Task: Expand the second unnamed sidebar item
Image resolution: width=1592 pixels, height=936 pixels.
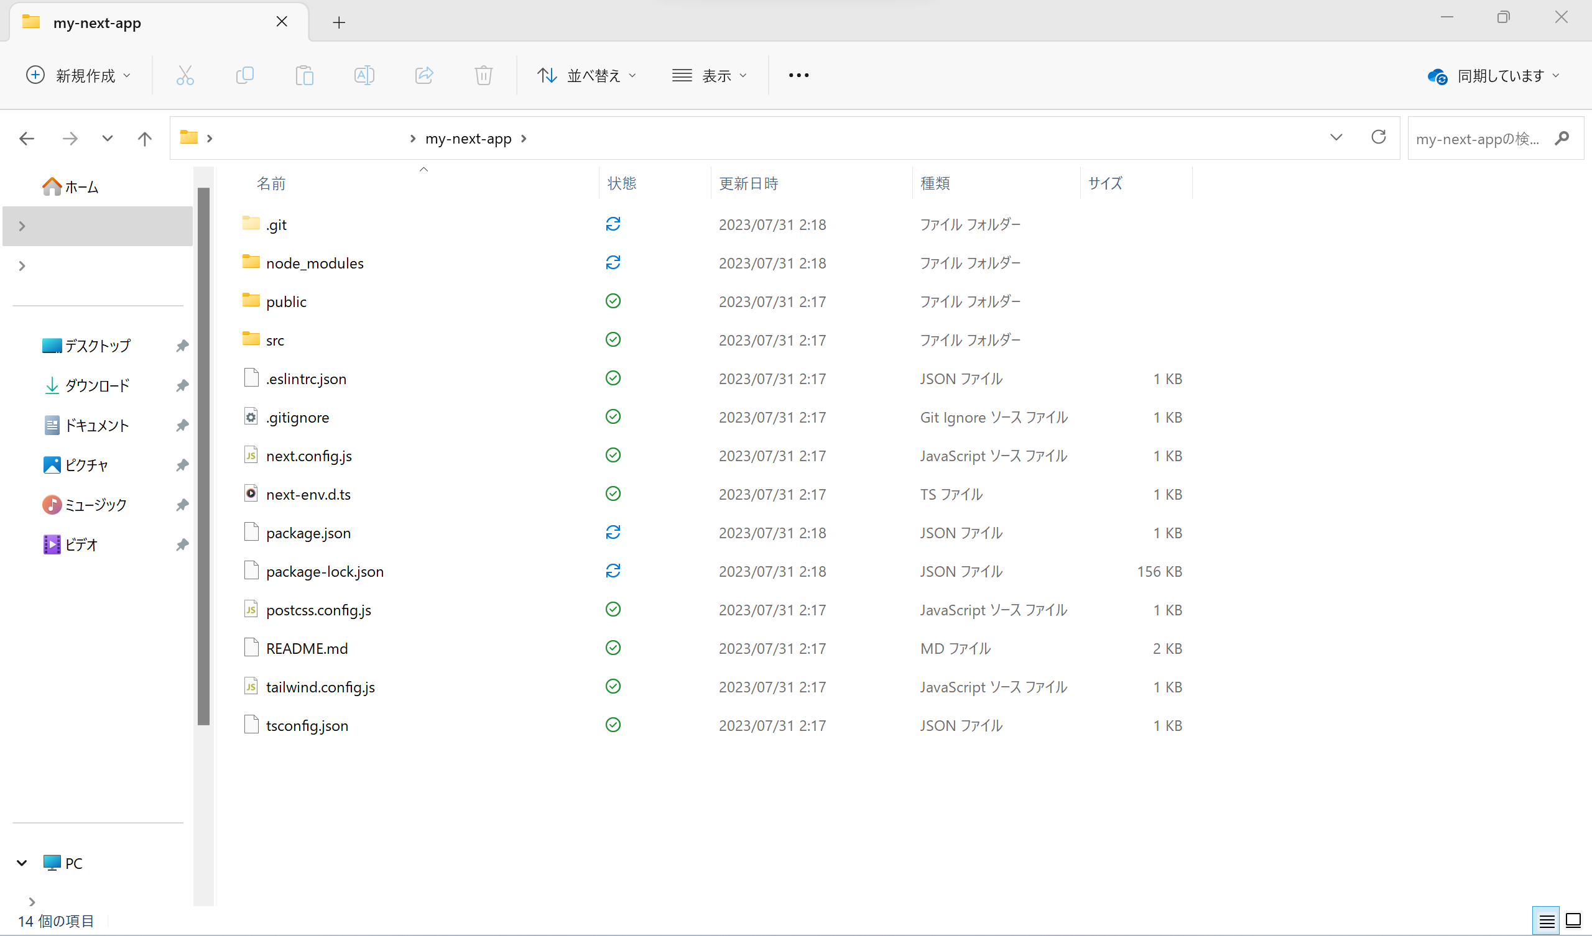Action: tap(22, 266)
